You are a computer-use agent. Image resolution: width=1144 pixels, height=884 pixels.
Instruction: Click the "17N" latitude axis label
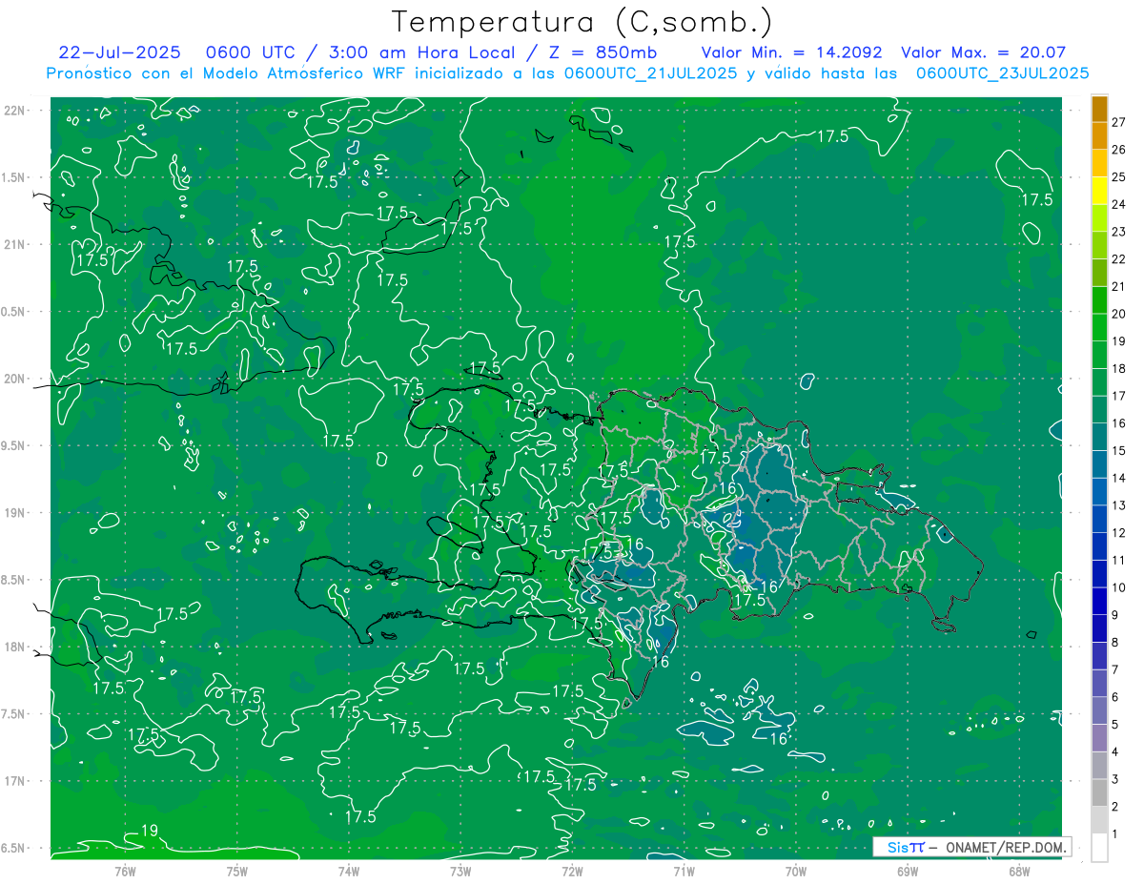(15, 781)
